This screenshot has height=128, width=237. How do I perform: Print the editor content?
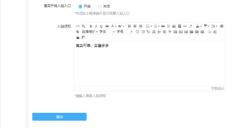tap(78, 37)
